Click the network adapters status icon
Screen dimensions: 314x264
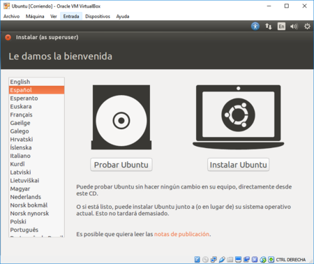pyautogui.click(x=214, y=259)
